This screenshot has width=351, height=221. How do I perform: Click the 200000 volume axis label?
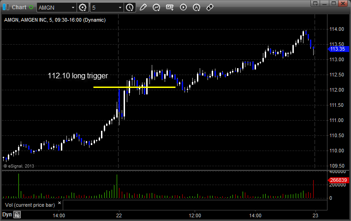point(337,185)
